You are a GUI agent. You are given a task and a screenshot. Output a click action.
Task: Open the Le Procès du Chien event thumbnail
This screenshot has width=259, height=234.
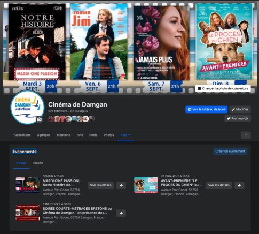(146, 185)
